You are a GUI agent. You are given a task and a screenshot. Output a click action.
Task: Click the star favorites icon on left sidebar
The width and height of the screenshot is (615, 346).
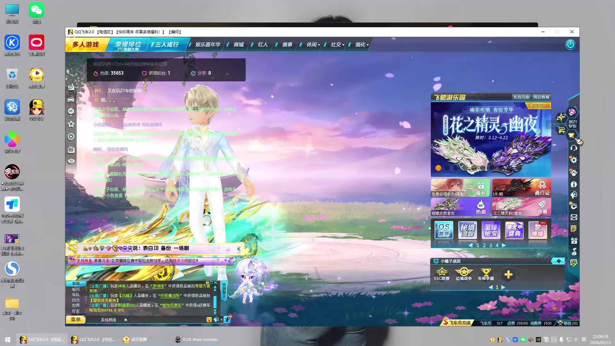71,124
